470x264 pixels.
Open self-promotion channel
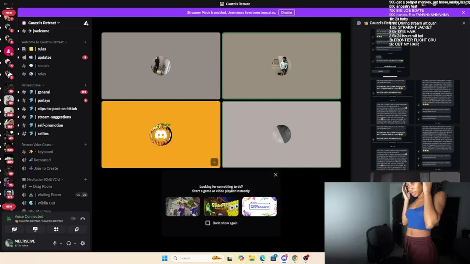(54, 125)
